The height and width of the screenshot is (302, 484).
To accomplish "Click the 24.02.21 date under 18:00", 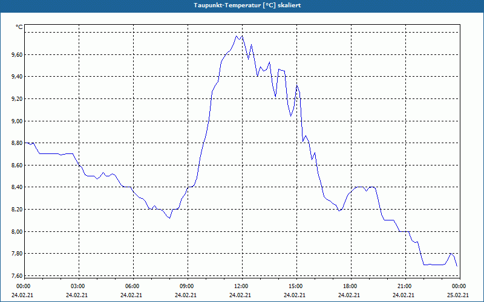I will coord(349,295).
